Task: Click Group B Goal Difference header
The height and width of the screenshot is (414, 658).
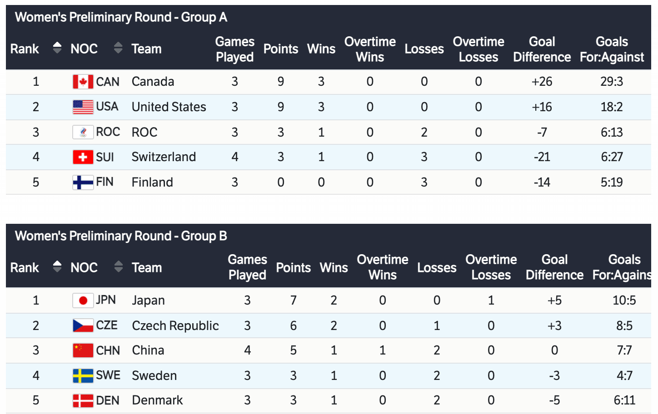Action: [x=554, y=267]
